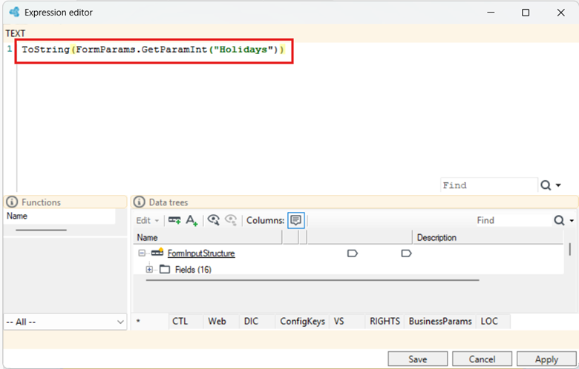Click the Apply button
The width and height of the screenshot is (579, 369).
pos(546,359)
